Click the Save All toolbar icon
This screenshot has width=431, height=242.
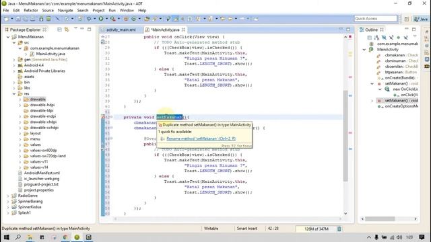point(26,19)
